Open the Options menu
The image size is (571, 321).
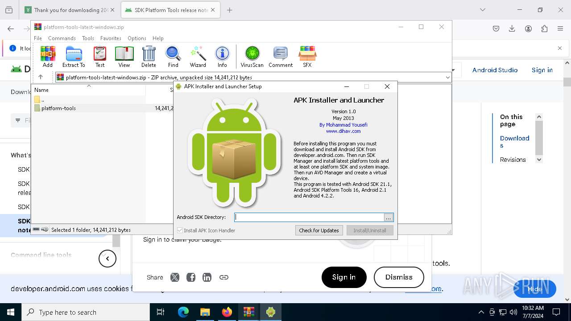[137, 38]
